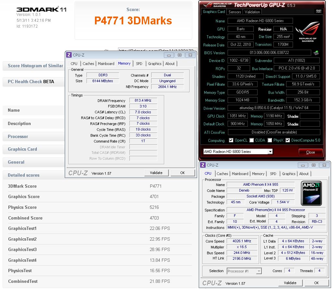Minimize the CPU-Z Memory window
The width and height of the screenshot is (332, 289).
169,55
